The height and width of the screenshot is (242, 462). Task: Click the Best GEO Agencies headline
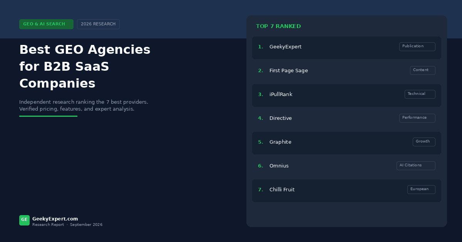(85, 66)
